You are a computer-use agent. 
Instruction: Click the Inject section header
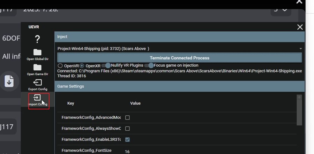[x=179, y=37]
